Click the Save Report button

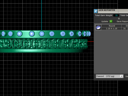point(122,21)
